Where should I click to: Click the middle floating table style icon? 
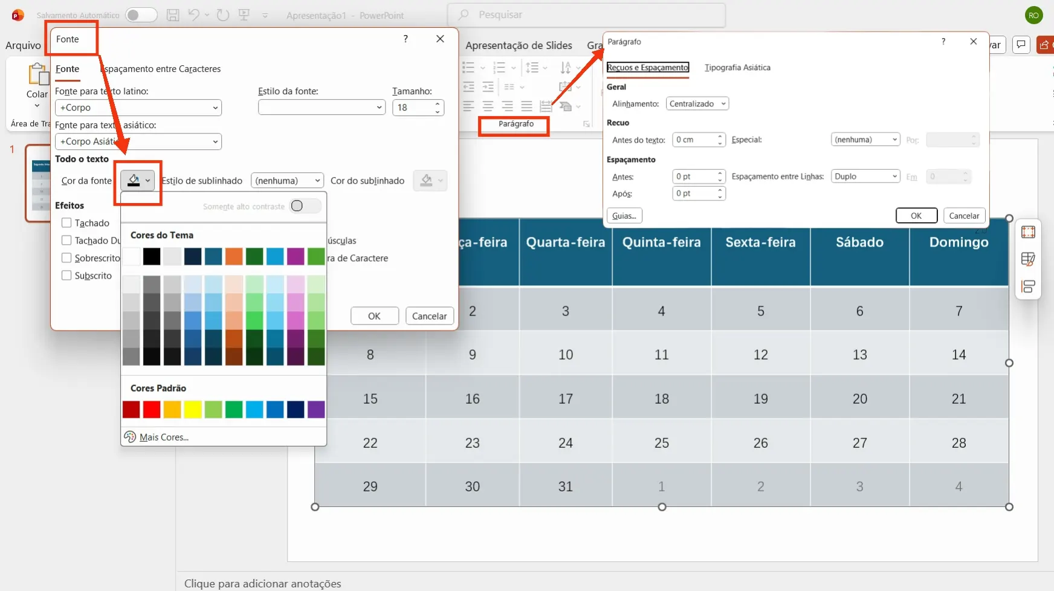point(1028,259)
